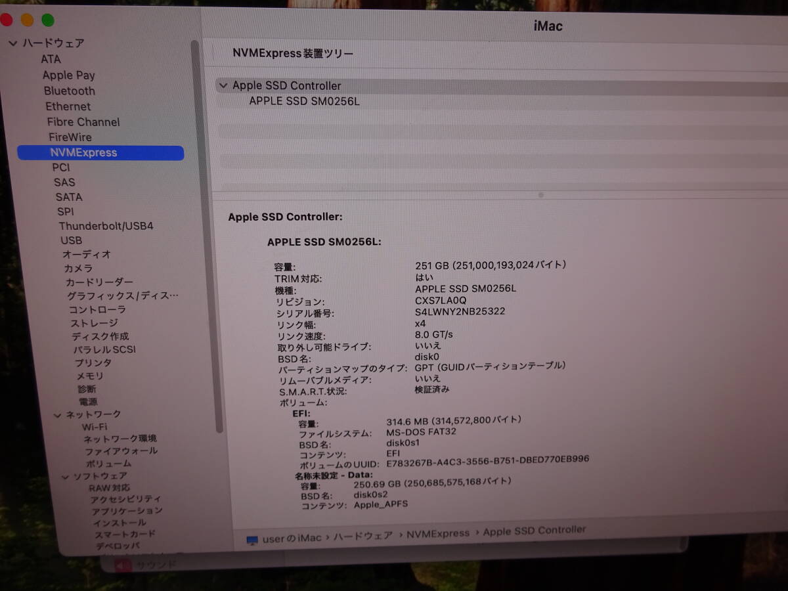Select ストレージ in the sidebar

tap(94, 323)
